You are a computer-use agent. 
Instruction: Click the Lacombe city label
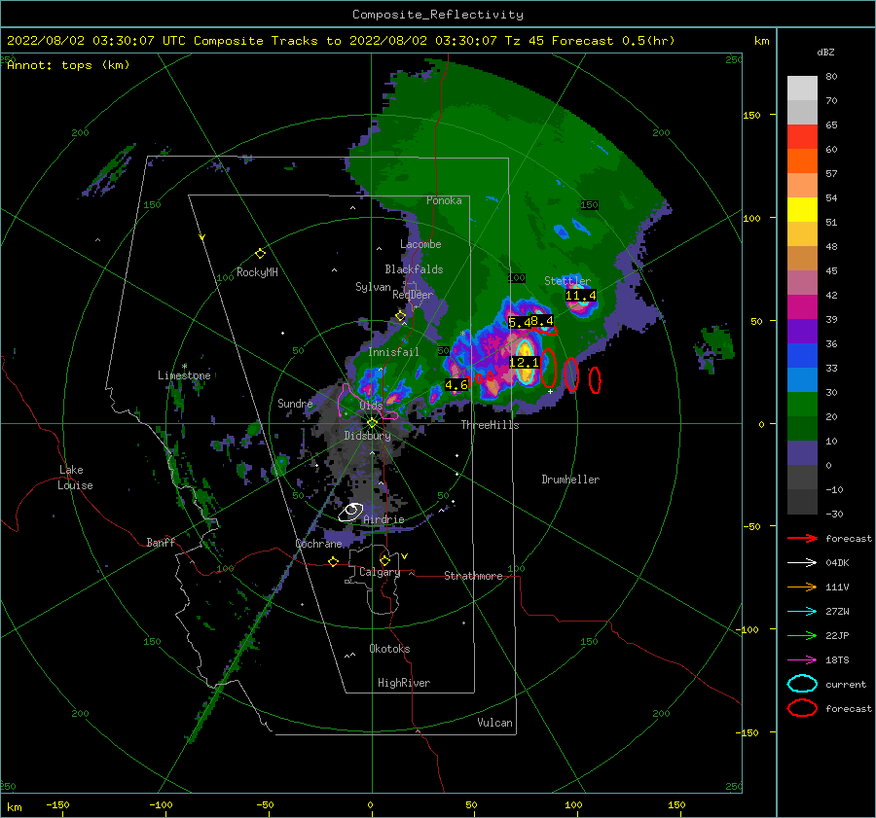click(420, 244)
